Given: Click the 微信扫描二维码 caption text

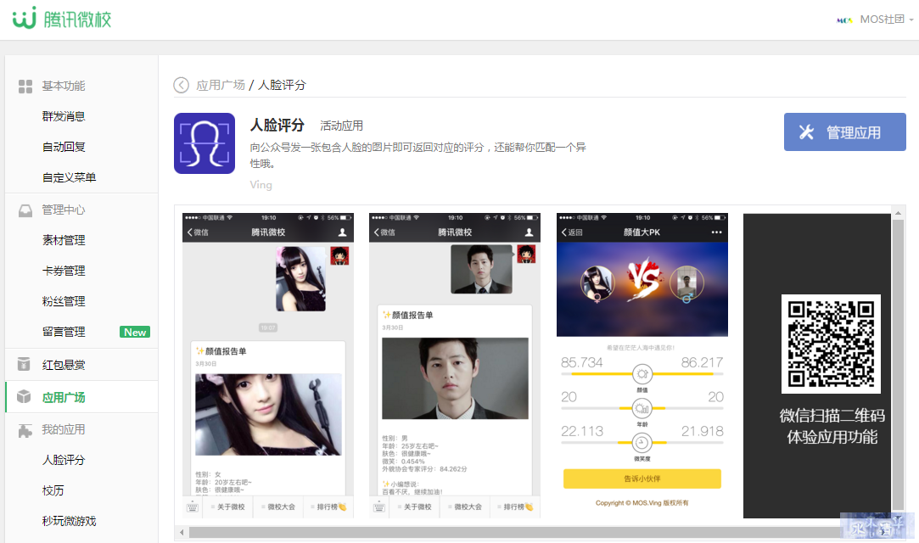Looking at the screenshot, I should tap(832, 415).
